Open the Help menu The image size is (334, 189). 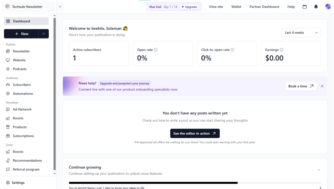(x=291, y=7)
